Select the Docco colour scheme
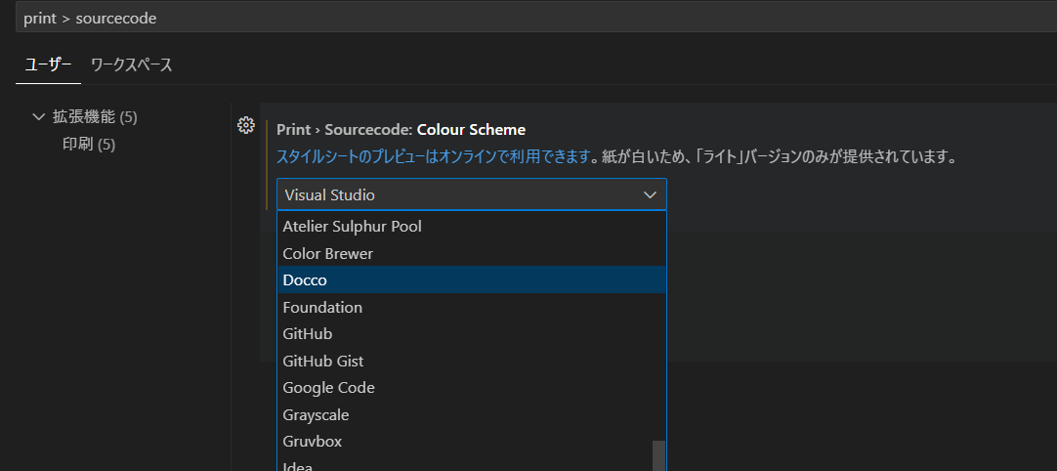 coord(471,280)
